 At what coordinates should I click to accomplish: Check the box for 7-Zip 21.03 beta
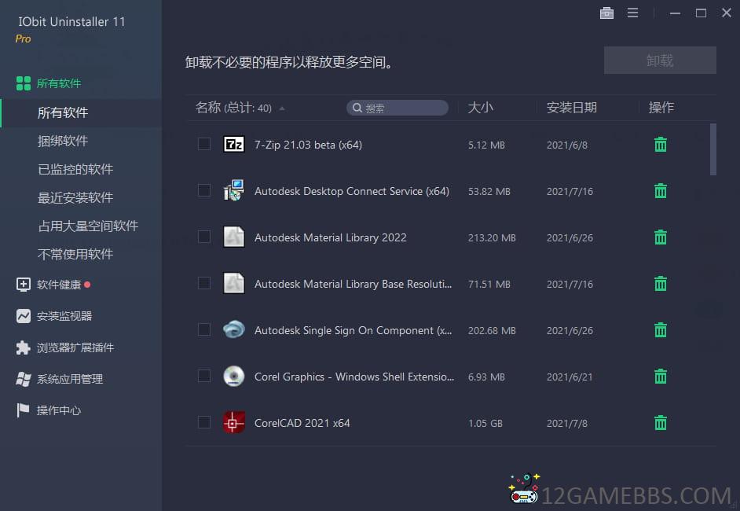click(x=204, y=144)
